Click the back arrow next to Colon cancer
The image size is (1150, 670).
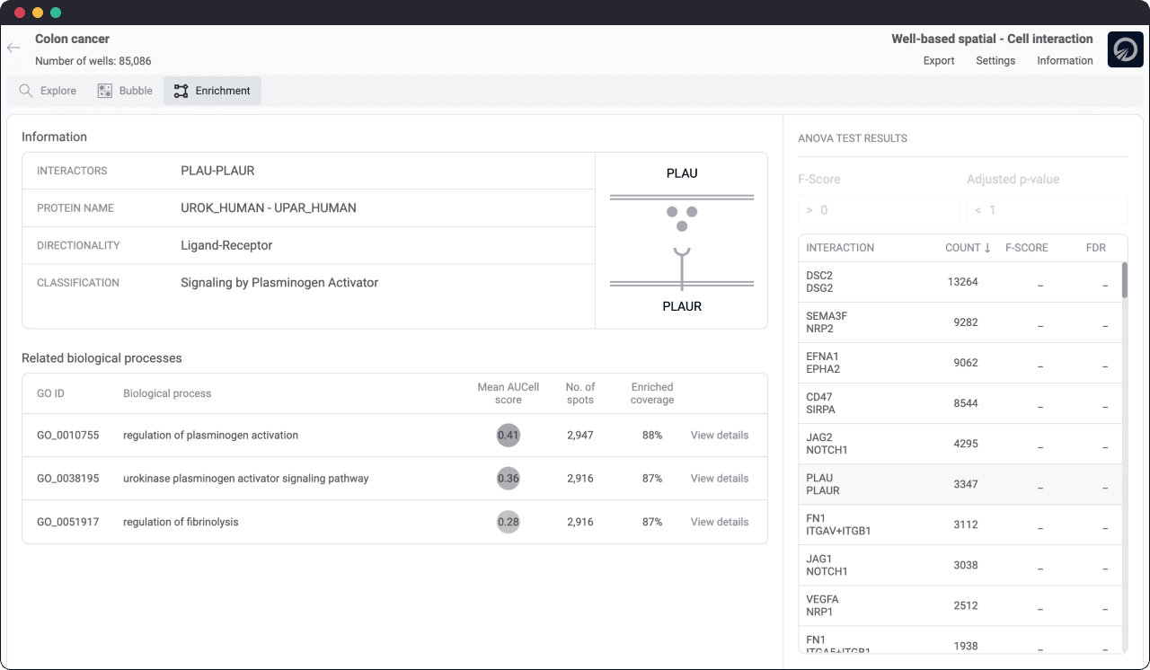pyautogui.click(x=13, y=48)
